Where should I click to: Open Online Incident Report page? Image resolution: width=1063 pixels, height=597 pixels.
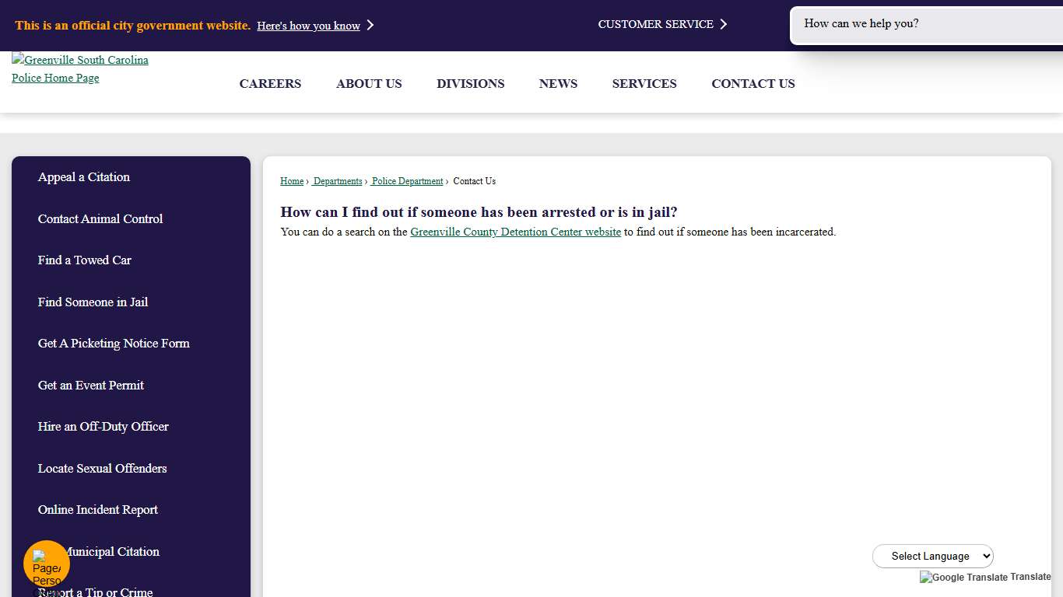point(98,510)
